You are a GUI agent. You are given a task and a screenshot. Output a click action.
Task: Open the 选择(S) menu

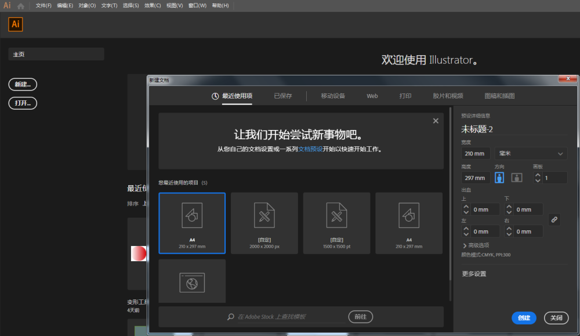(130, 6)
